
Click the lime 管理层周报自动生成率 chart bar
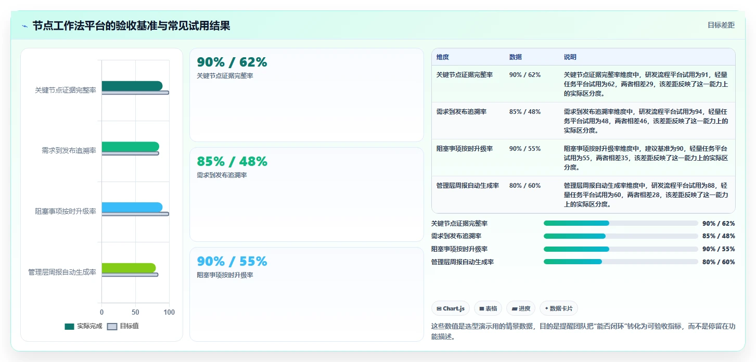129,268
